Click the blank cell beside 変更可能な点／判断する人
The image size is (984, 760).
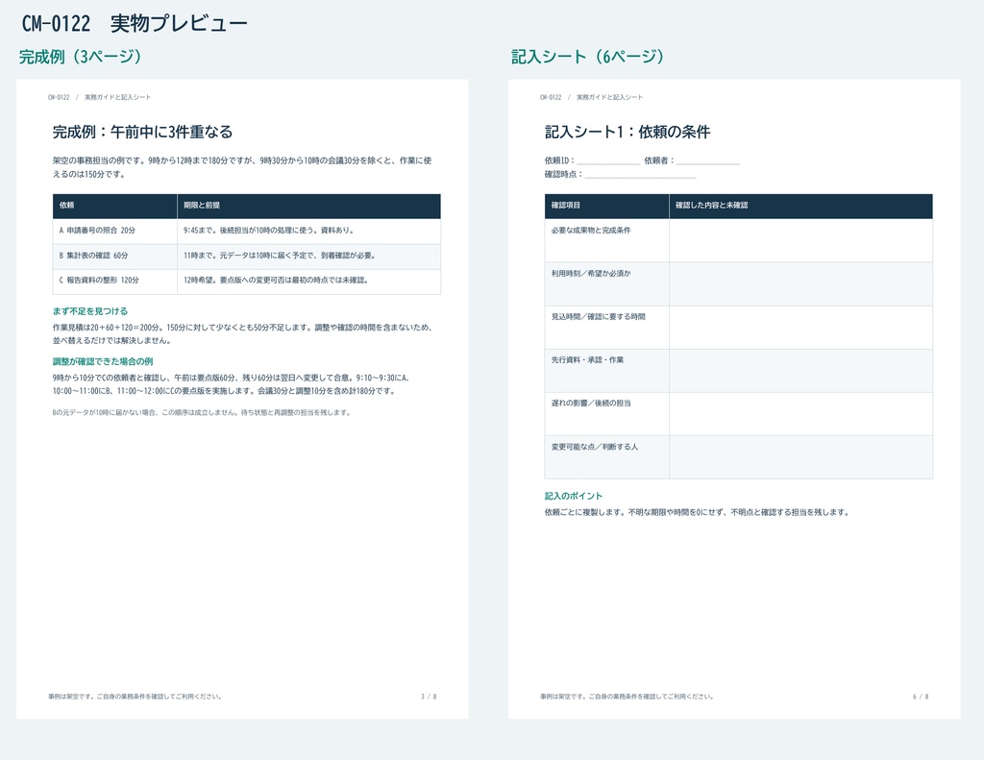click(800, 457)
